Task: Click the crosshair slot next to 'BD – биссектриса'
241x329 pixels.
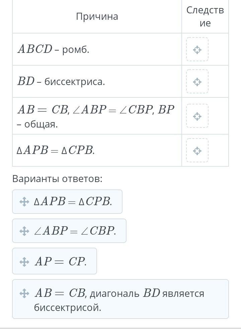Action: [x=197, y=82]
